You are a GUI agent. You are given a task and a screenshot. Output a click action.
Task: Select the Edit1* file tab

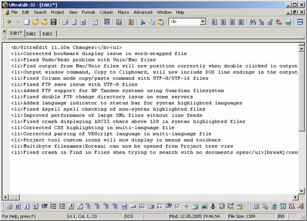[16, 33]
